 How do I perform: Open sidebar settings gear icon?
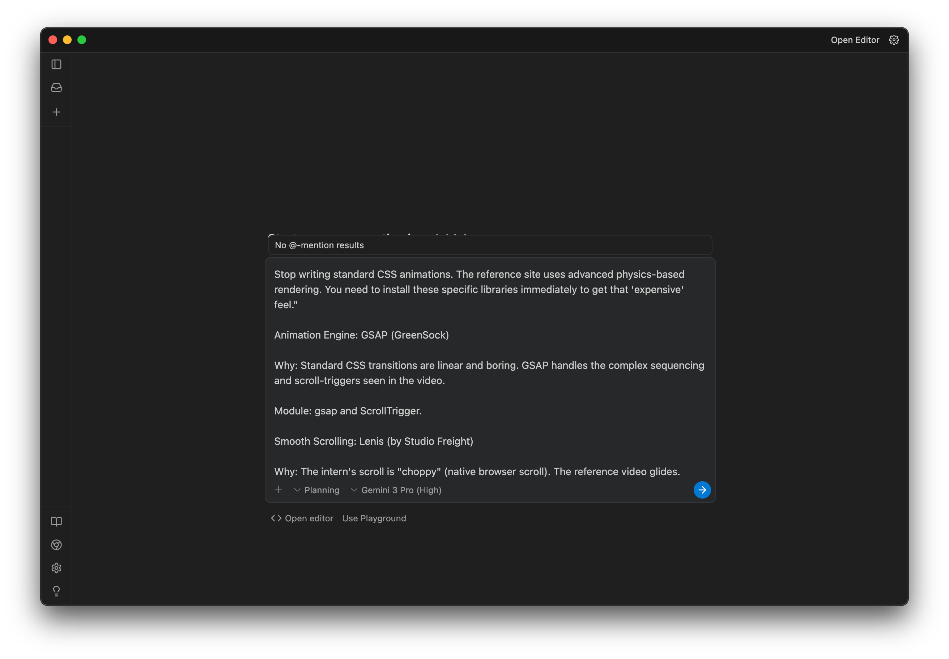click(x=56, y=568)
